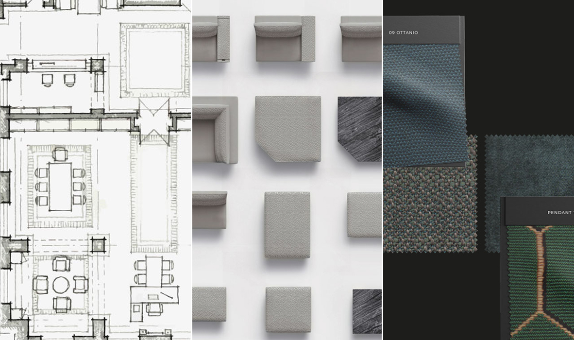
Task: Click the square rug at top of floor plan
Action: 154,60
